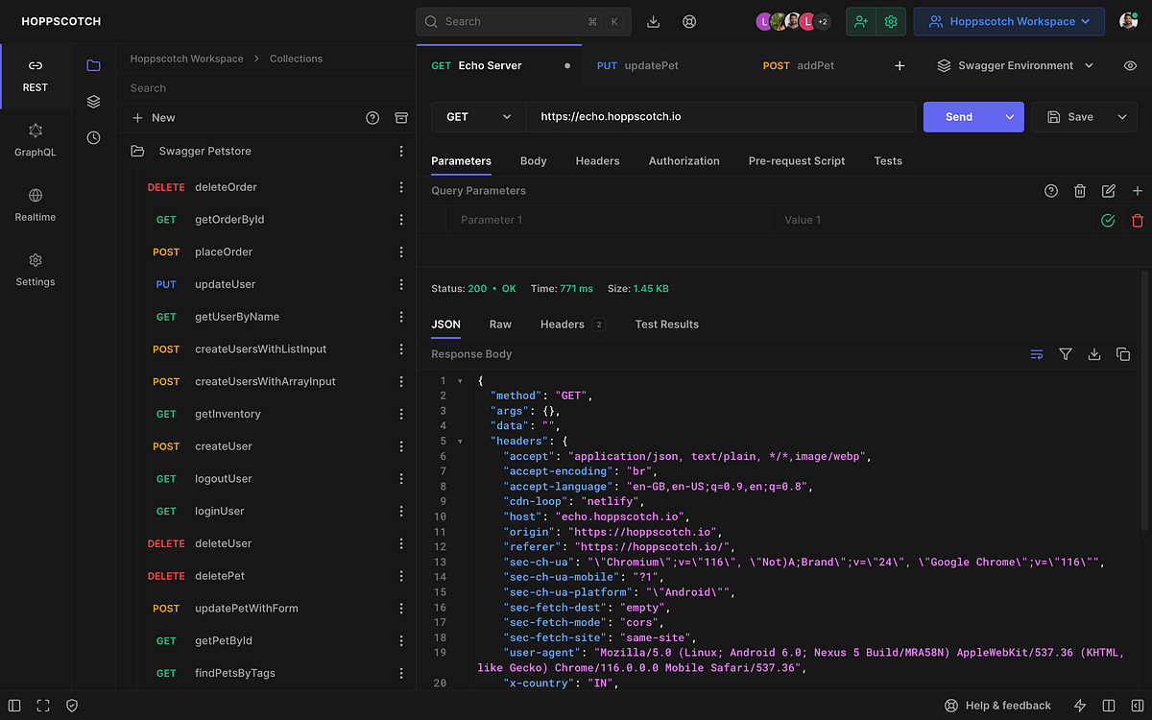Filter the JSON response body
This screenshot has height=720, width=1152.
1066,353
